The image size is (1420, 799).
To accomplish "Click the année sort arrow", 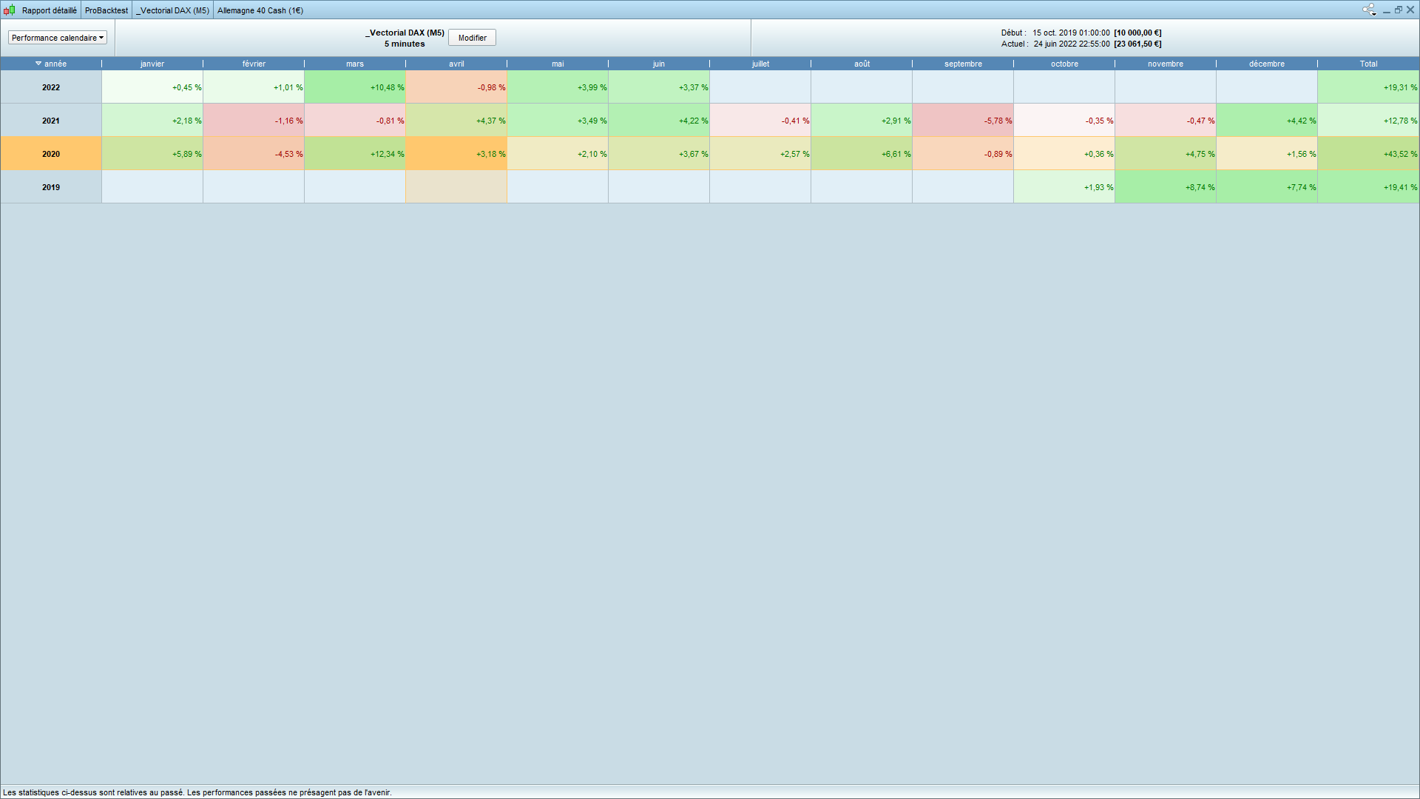I will coord(38,64).
